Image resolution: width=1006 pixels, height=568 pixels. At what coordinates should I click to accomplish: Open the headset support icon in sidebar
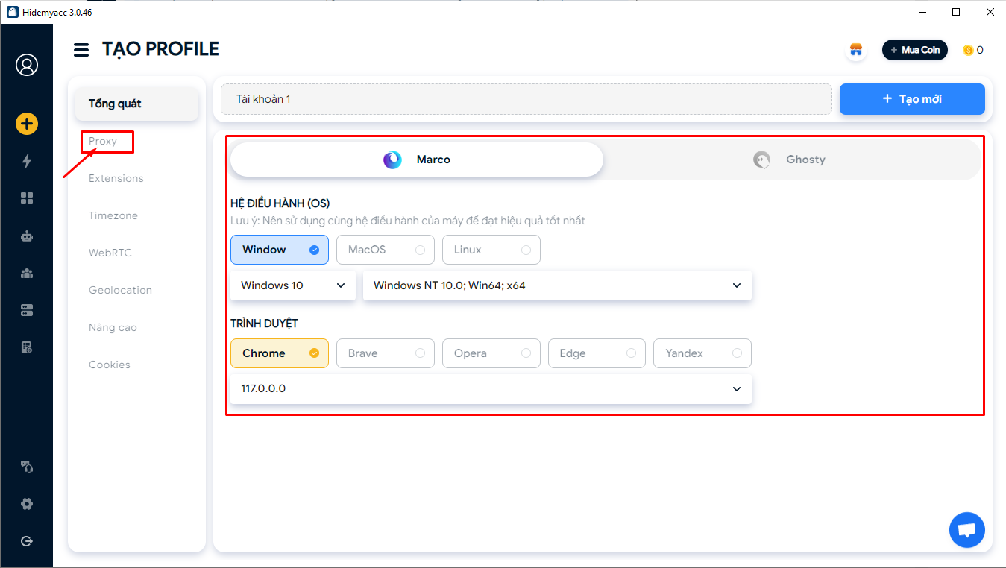point(27,467)
